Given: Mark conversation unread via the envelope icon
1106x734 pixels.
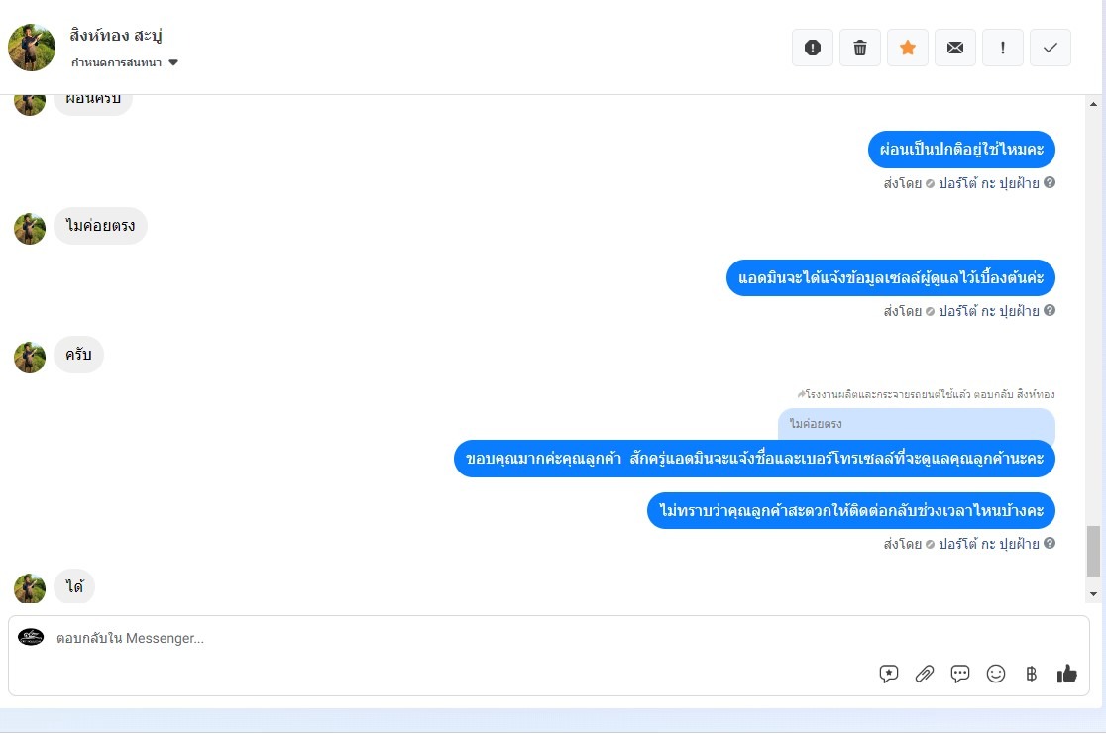Looking at the screenshot, I should click(x=955, y=48).
